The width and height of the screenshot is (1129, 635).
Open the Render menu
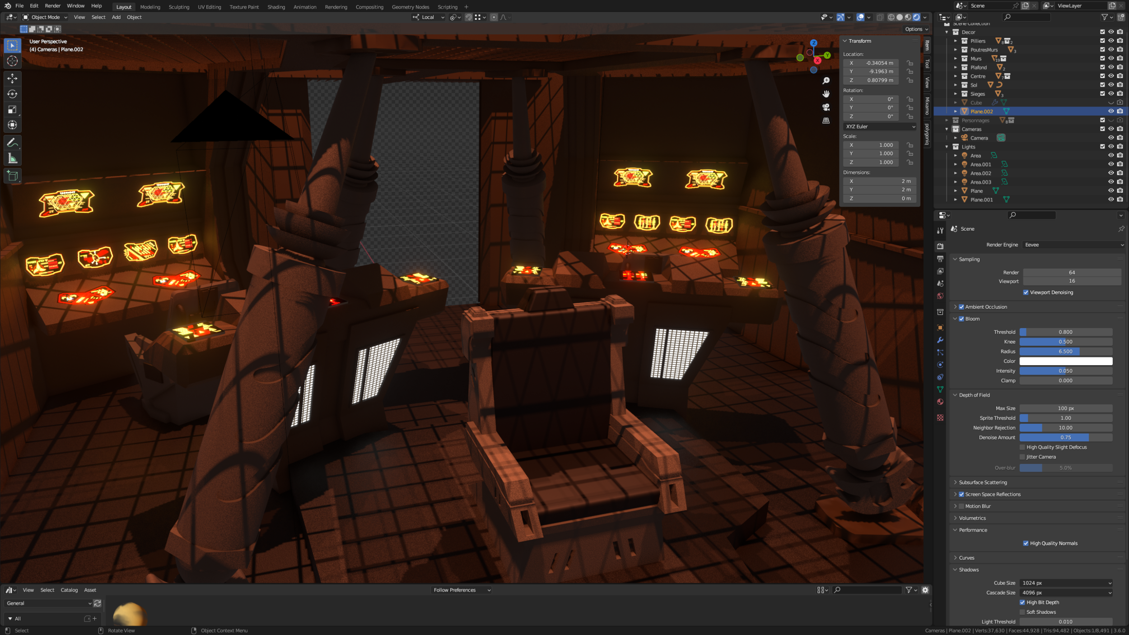point(52,6)
